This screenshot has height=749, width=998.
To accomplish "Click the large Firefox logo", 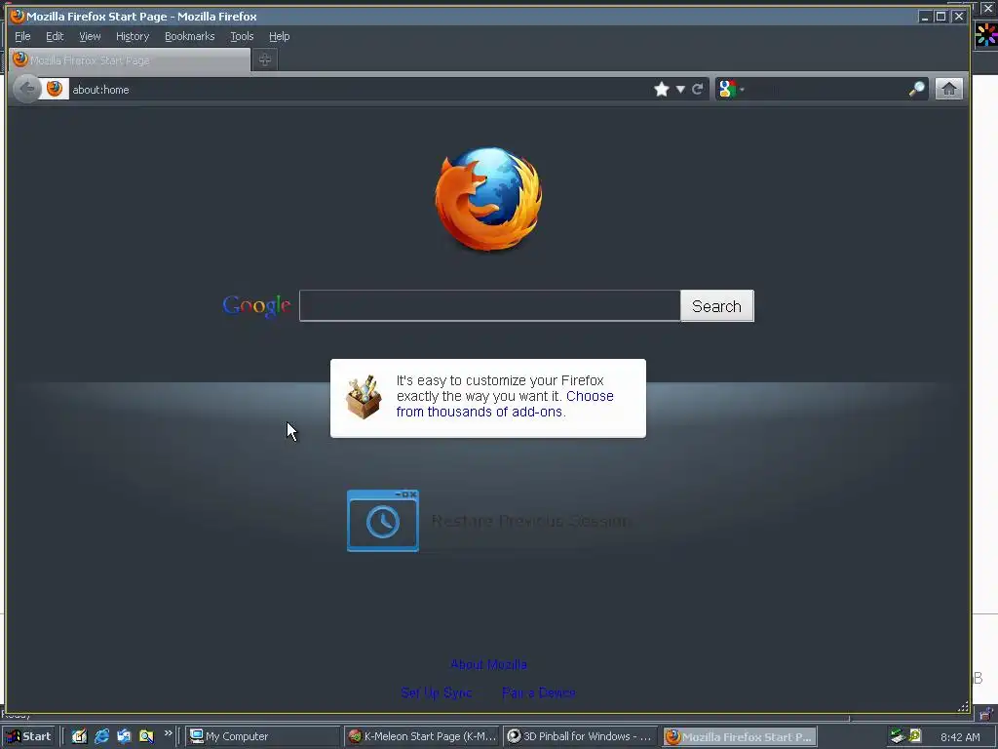I will click(x=488, y=199).
